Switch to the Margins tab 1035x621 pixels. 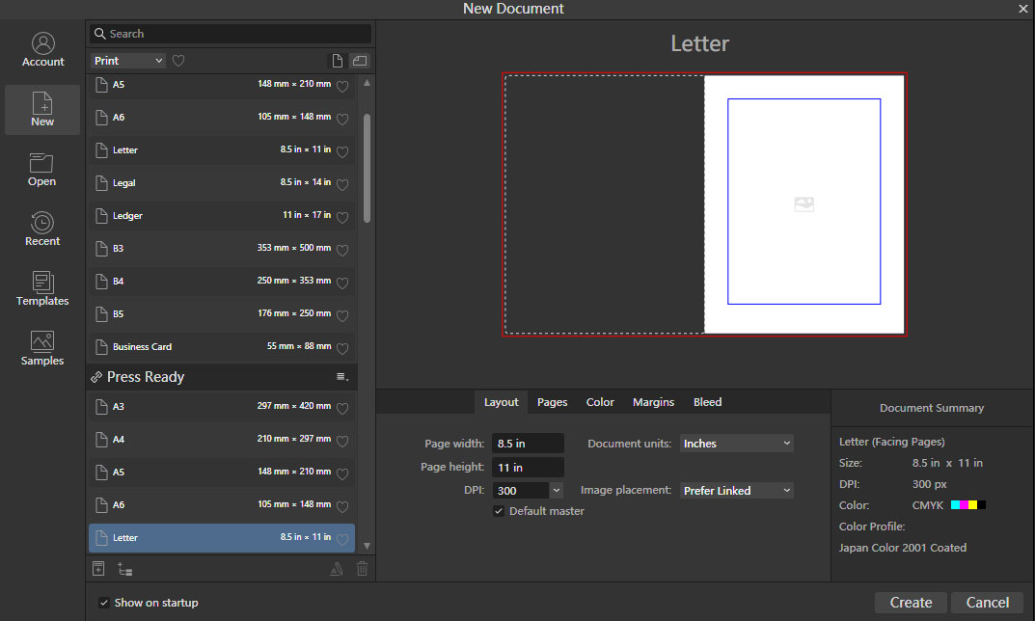click(653, 402)
